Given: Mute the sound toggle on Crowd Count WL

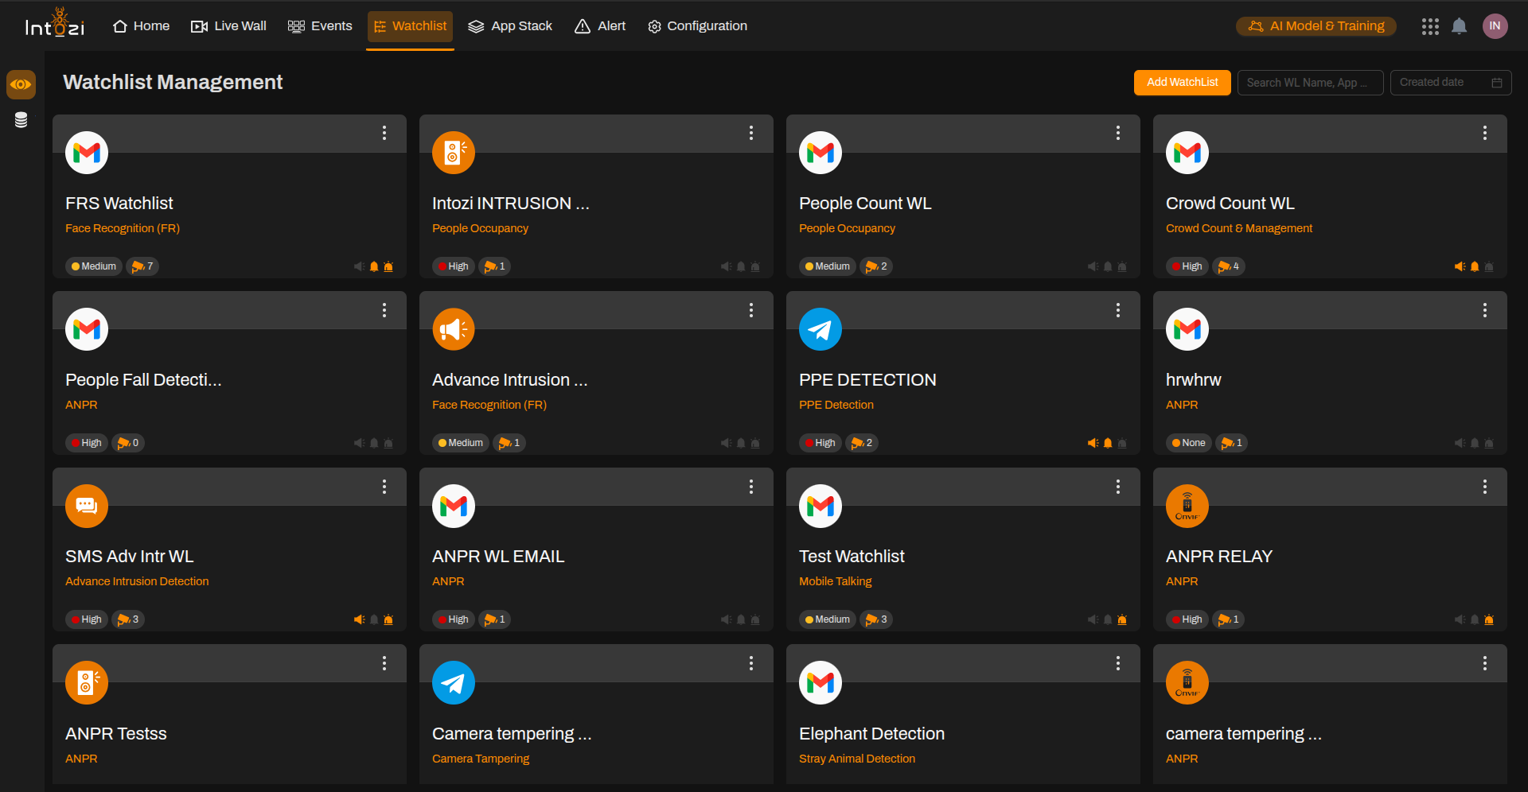Looking at the screenshot, I should point(1460,266).
